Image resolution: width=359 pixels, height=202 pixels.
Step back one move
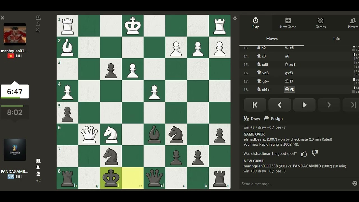coord(280,105)
